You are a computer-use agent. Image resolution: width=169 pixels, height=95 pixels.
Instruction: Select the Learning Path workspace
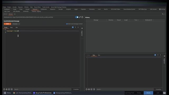[x=129, y=93]
